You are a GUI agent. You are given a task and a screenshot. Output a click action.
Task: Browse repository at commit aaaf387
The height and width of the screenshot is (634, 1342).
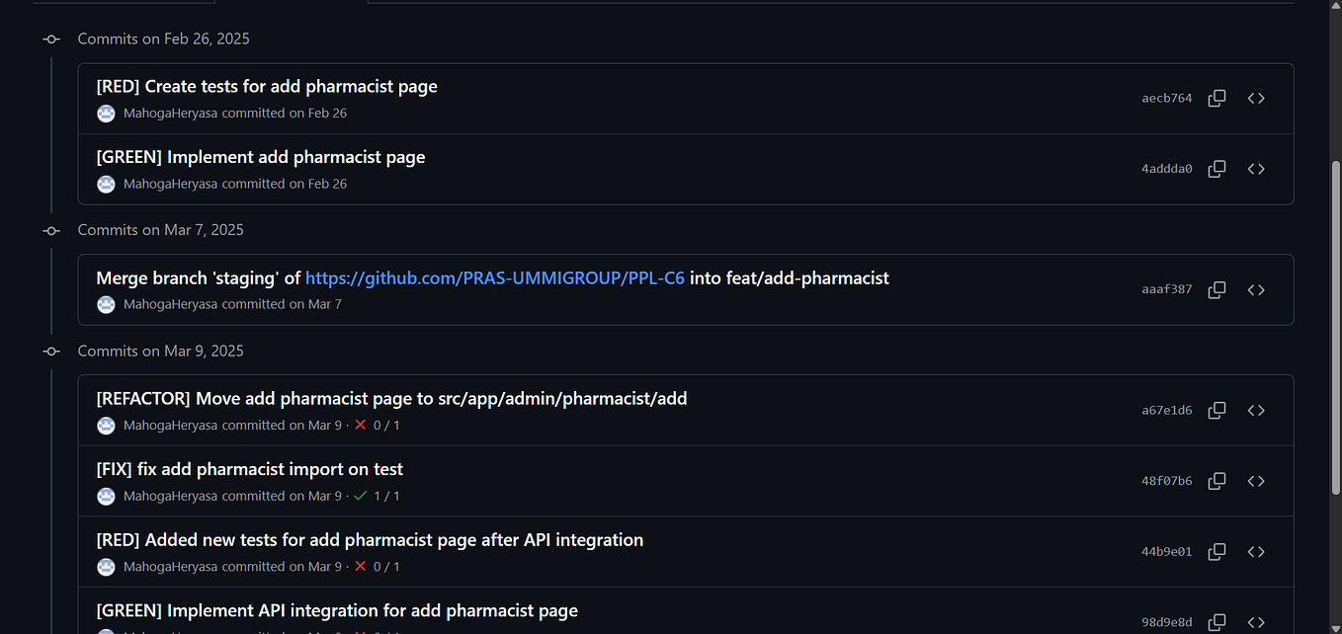tap(1256, 289)
